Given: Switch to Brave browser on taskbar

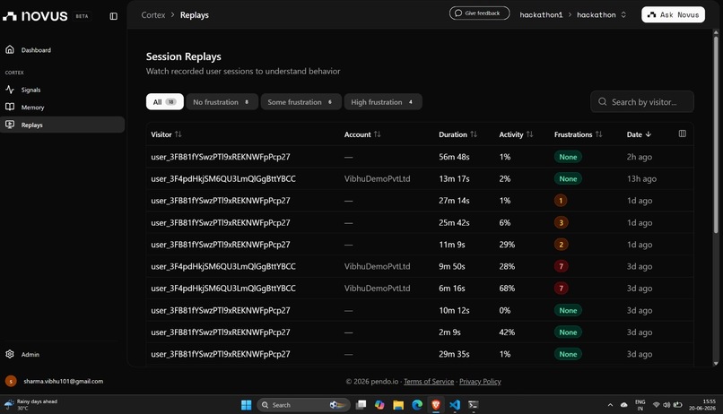Looking at the screenshot, I should tap(436, 405).
